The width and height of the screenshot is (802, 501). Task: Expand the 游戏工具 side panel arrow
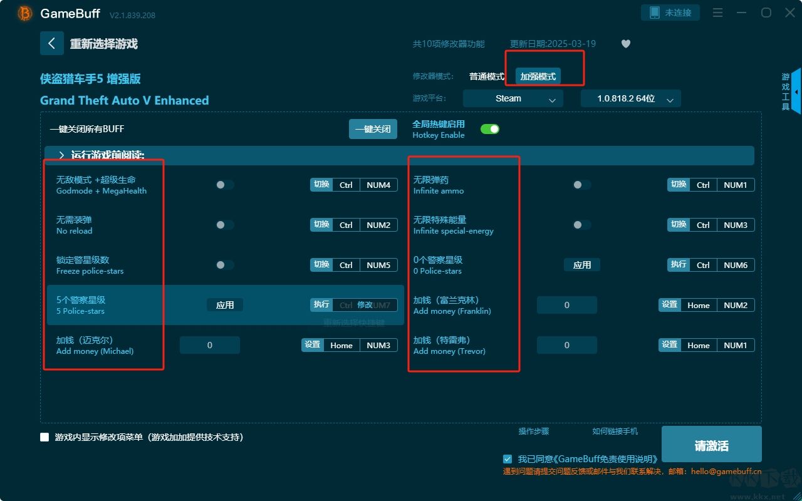[x=796, y=91]
